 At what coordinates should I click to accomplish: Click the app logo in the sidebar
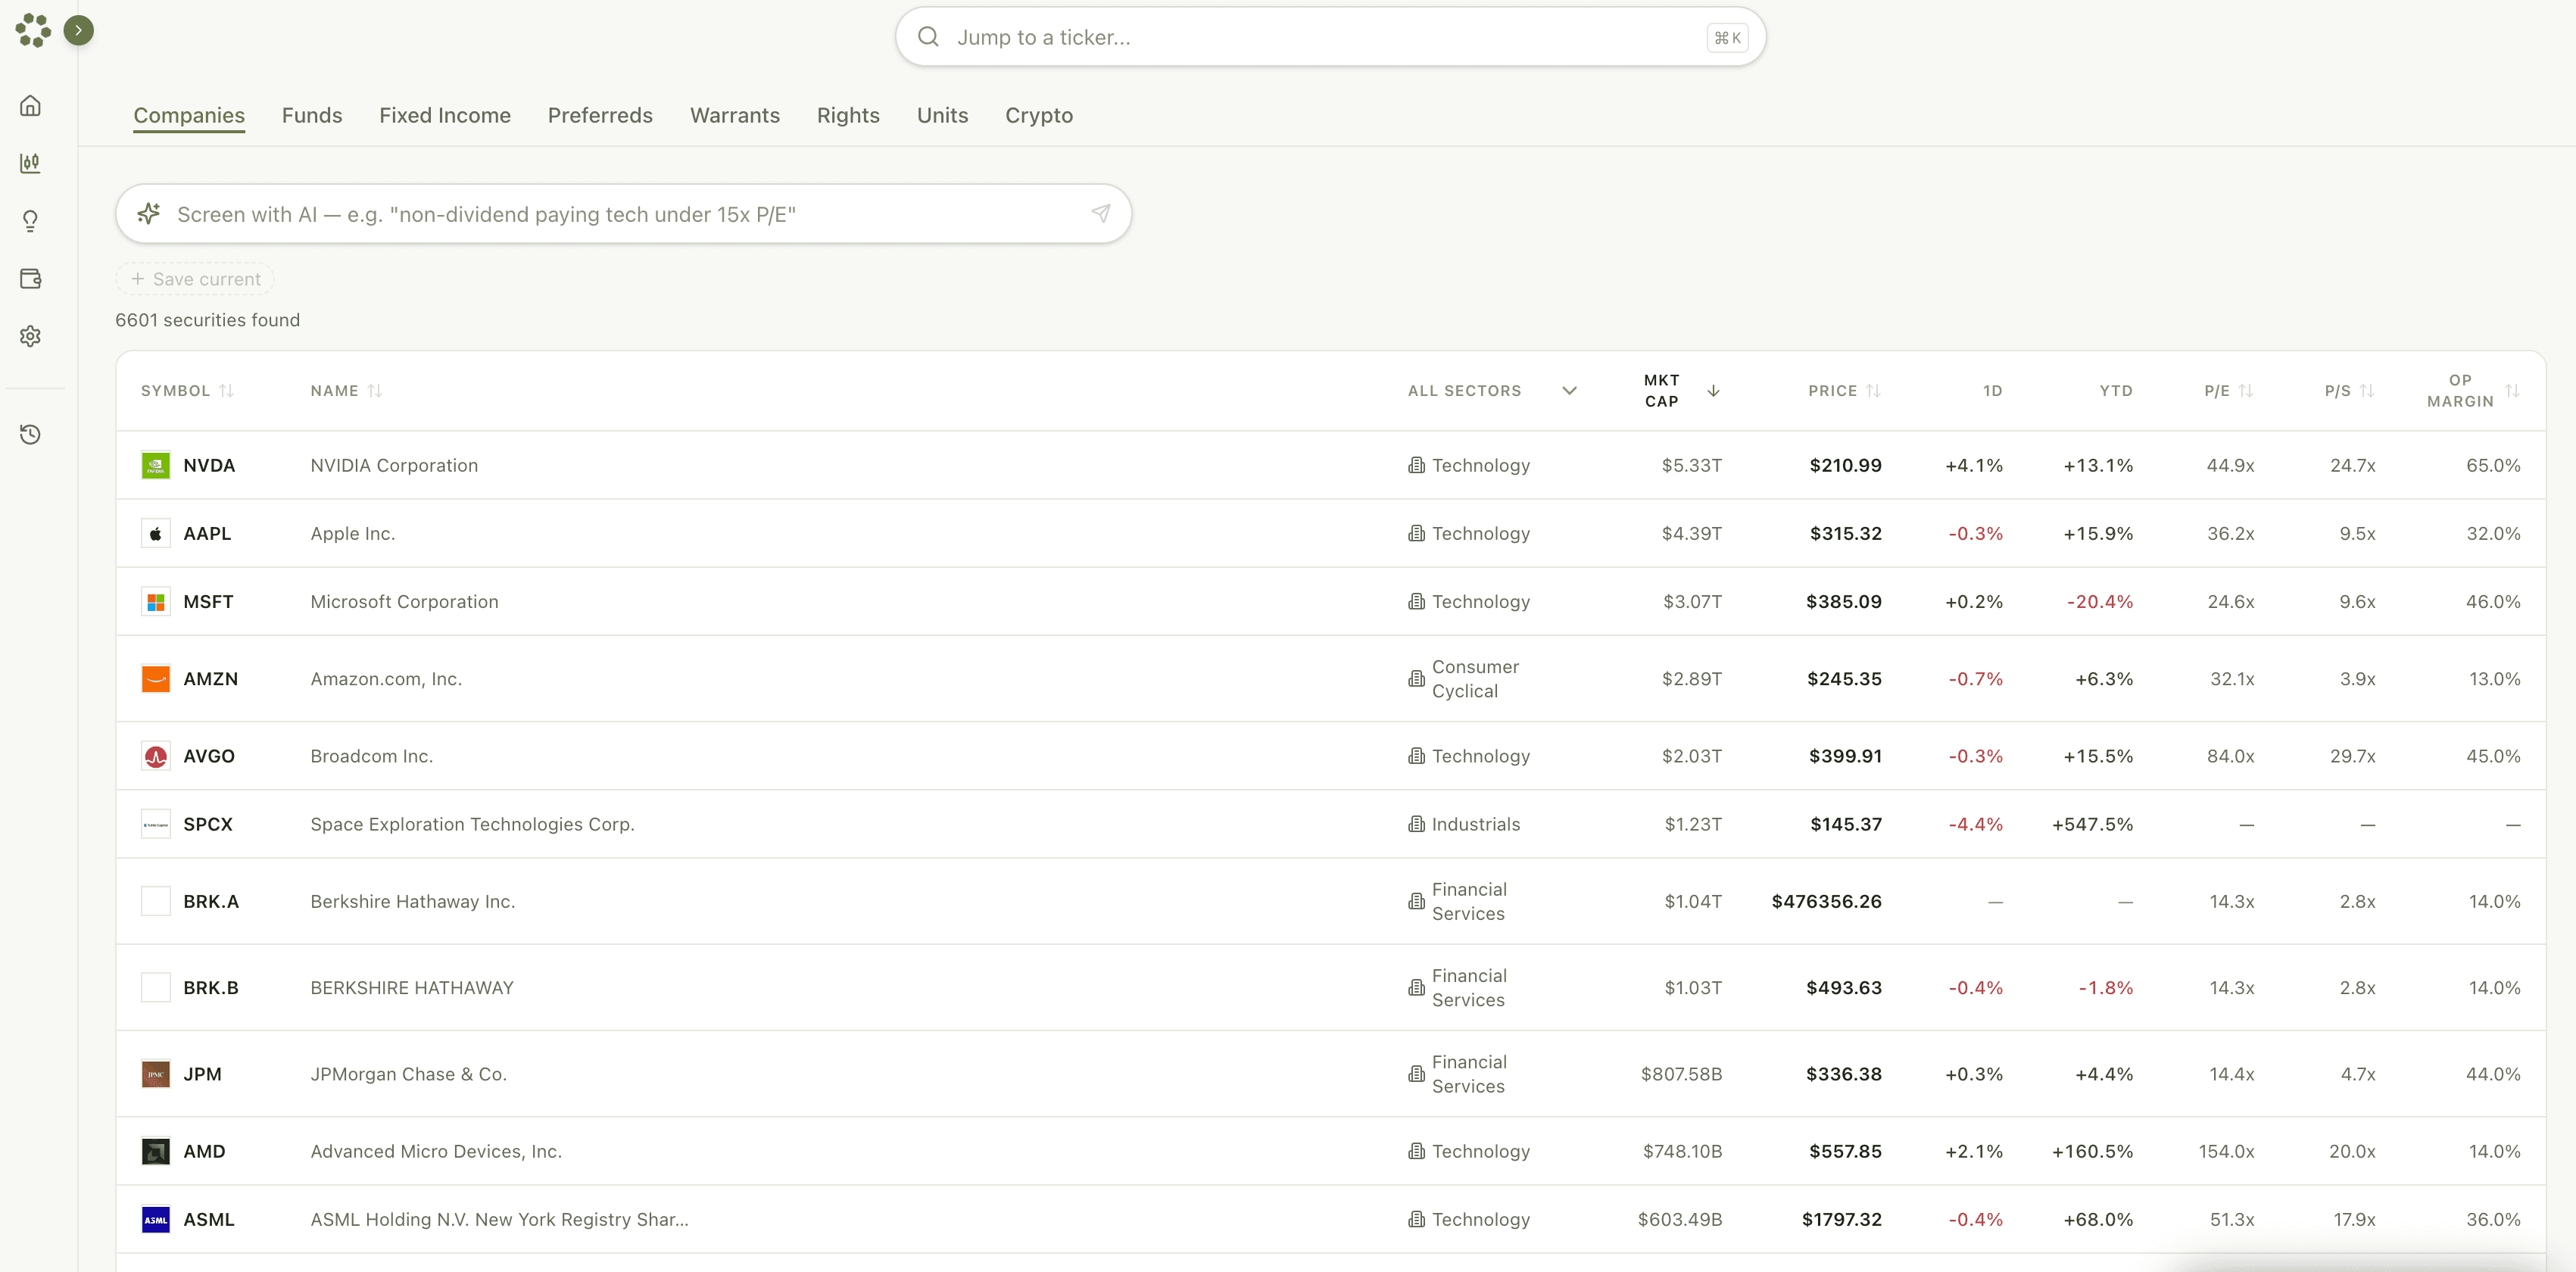click(33, 30)
